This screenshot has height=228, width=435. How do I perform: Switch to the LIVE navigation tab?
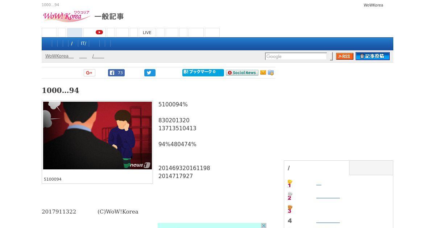pos(147,33)
